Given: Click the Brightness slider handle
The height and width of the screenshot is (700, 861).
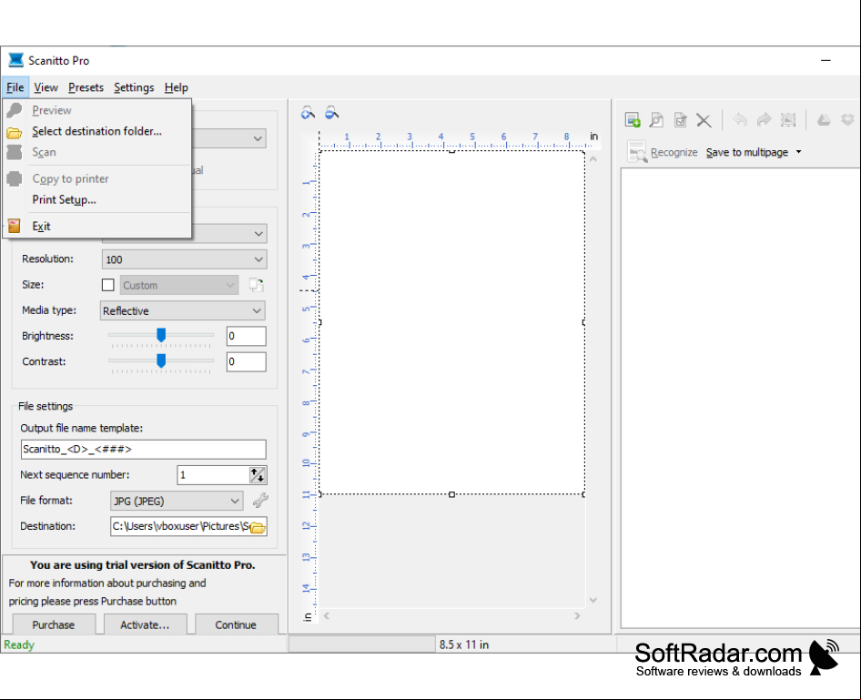Looking at the screenshot, I should (x=161, y=334).
